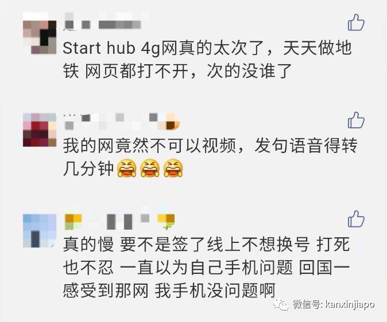Click the 微信号: kanxinjiapo watermark text
This screenshot has width=387, height=322.
pos(334,304)
